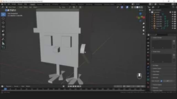177x99 pixels.
Task: Switch to Rendered viewport shading
Action: [142, 7]
